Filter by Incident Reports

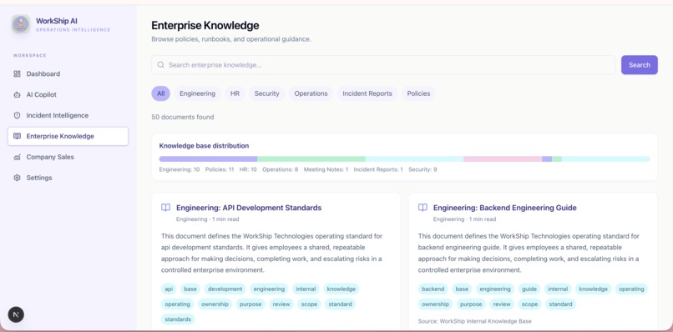pos(367,93)
